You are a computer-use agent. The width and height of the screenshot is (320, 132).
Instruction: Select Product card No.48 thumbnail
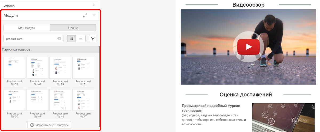[60, 100]
